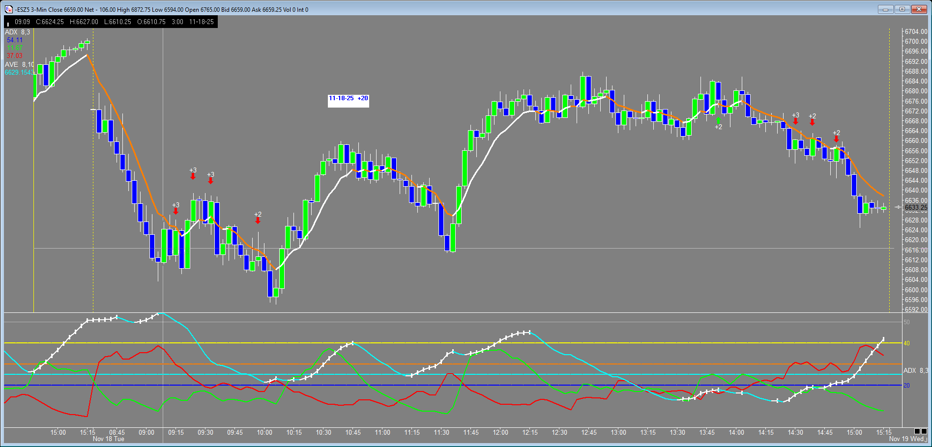The height and width of the screenshot is (447, 932).
Task: Click the last red +2 arrow before 15:00
Action: (x=836, y=139)
